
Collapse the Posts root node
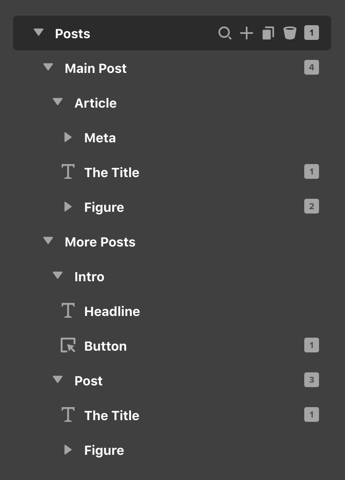coord(39,32)
